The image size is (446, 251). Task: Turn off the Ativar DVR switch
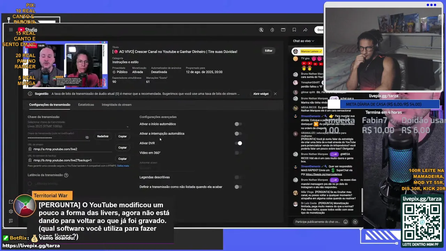click(x=238, y=143)
